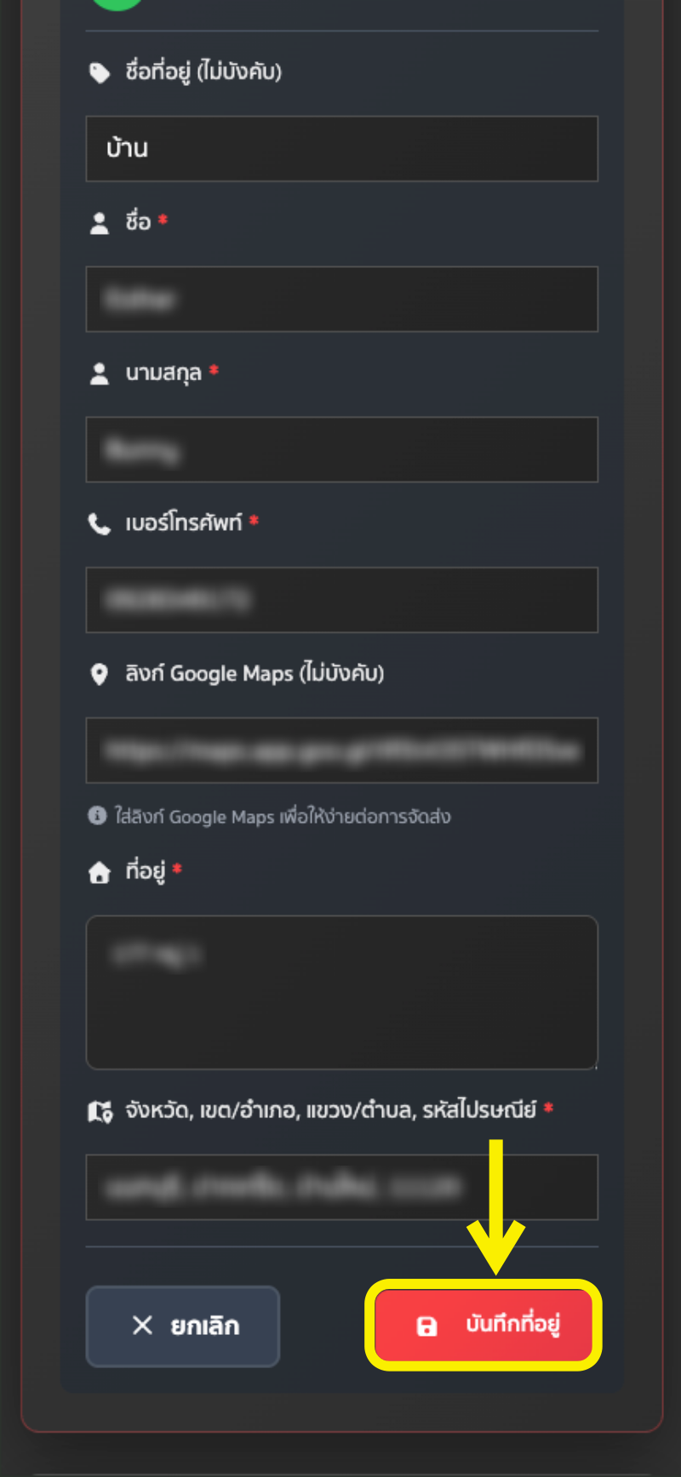Click the person icon next to ชื่อ
681x1477 pixels.
(100, 223)
